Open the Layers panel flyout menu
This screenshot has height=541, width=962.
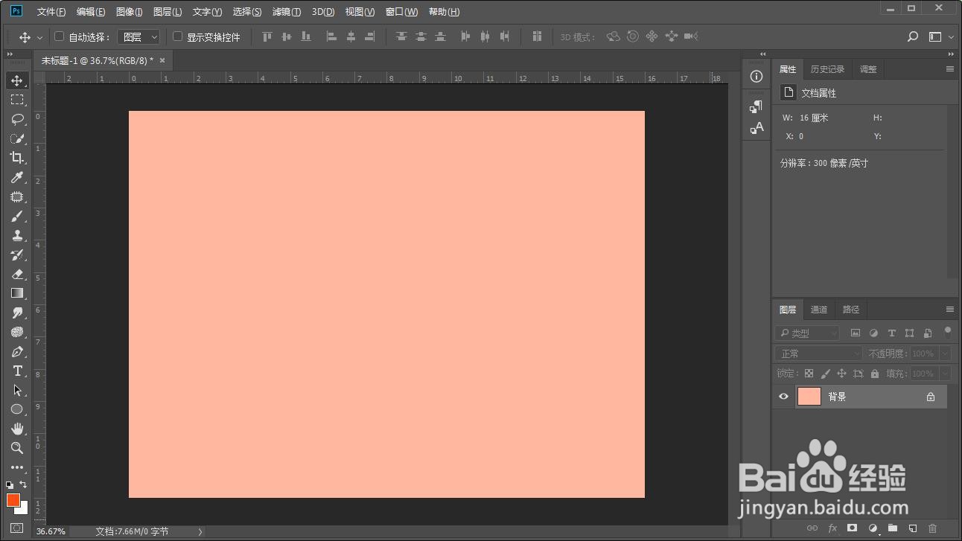tap(949, 310)
